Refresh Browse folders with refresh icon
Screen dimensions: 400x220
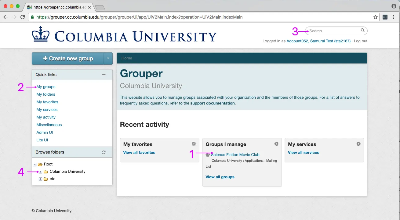pos(104,152)
